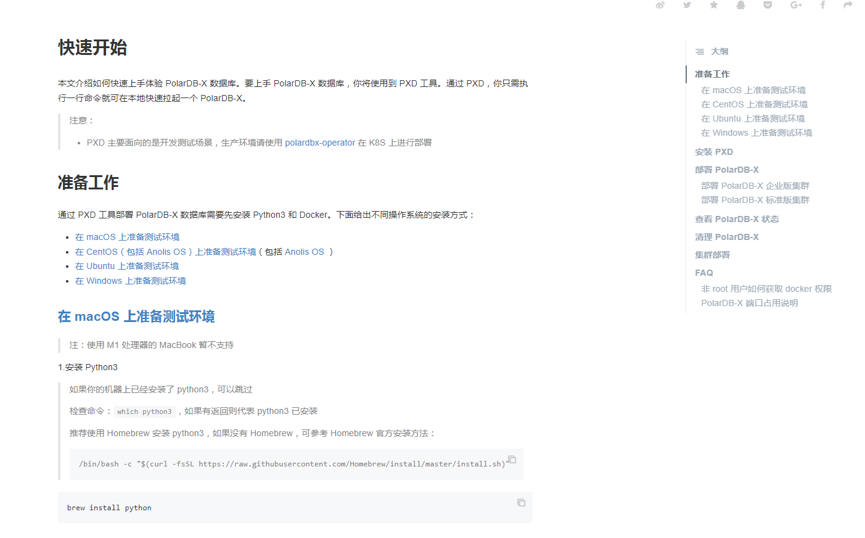Jump to 查看 PolarDB-X 状态 in outline

point(737,219)
